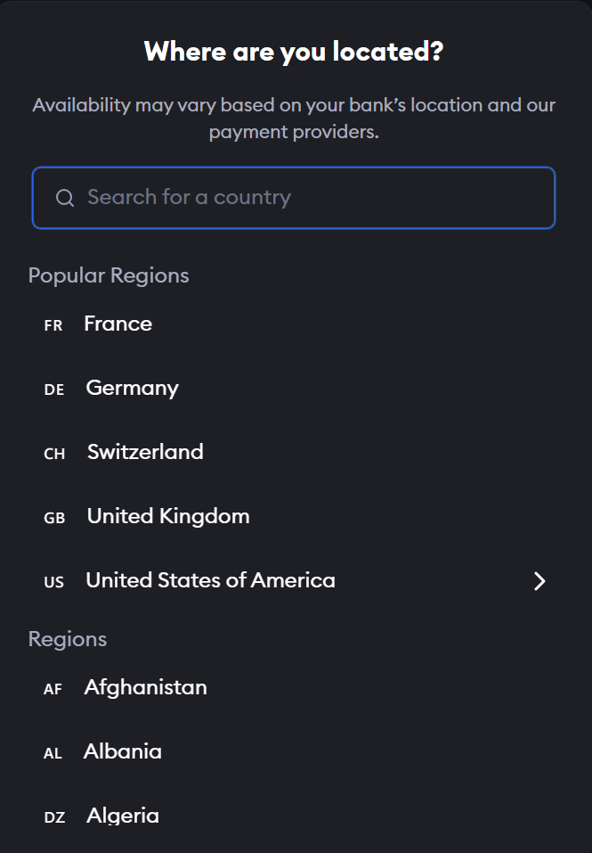Click the FR country code badge
The image size is (592, 853).
(x=53, y=325)
